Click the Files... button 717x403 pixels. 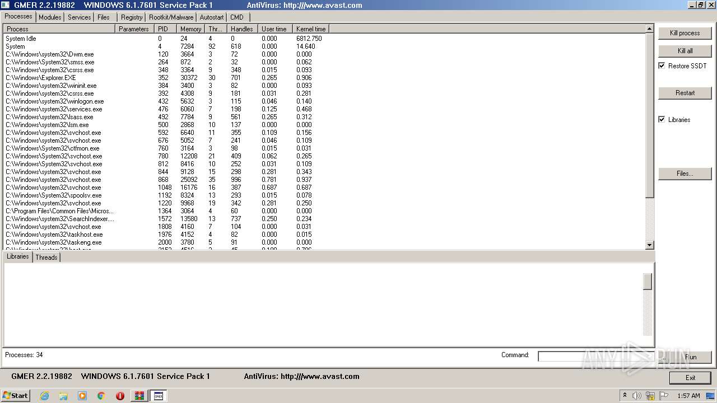(x=685, y=174)
